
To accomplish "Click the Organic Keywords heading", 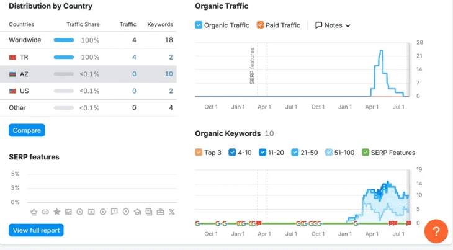I will 228,133.
